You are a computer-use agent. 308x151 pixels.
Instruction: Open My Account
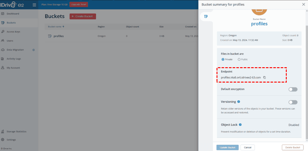point(13,68)
